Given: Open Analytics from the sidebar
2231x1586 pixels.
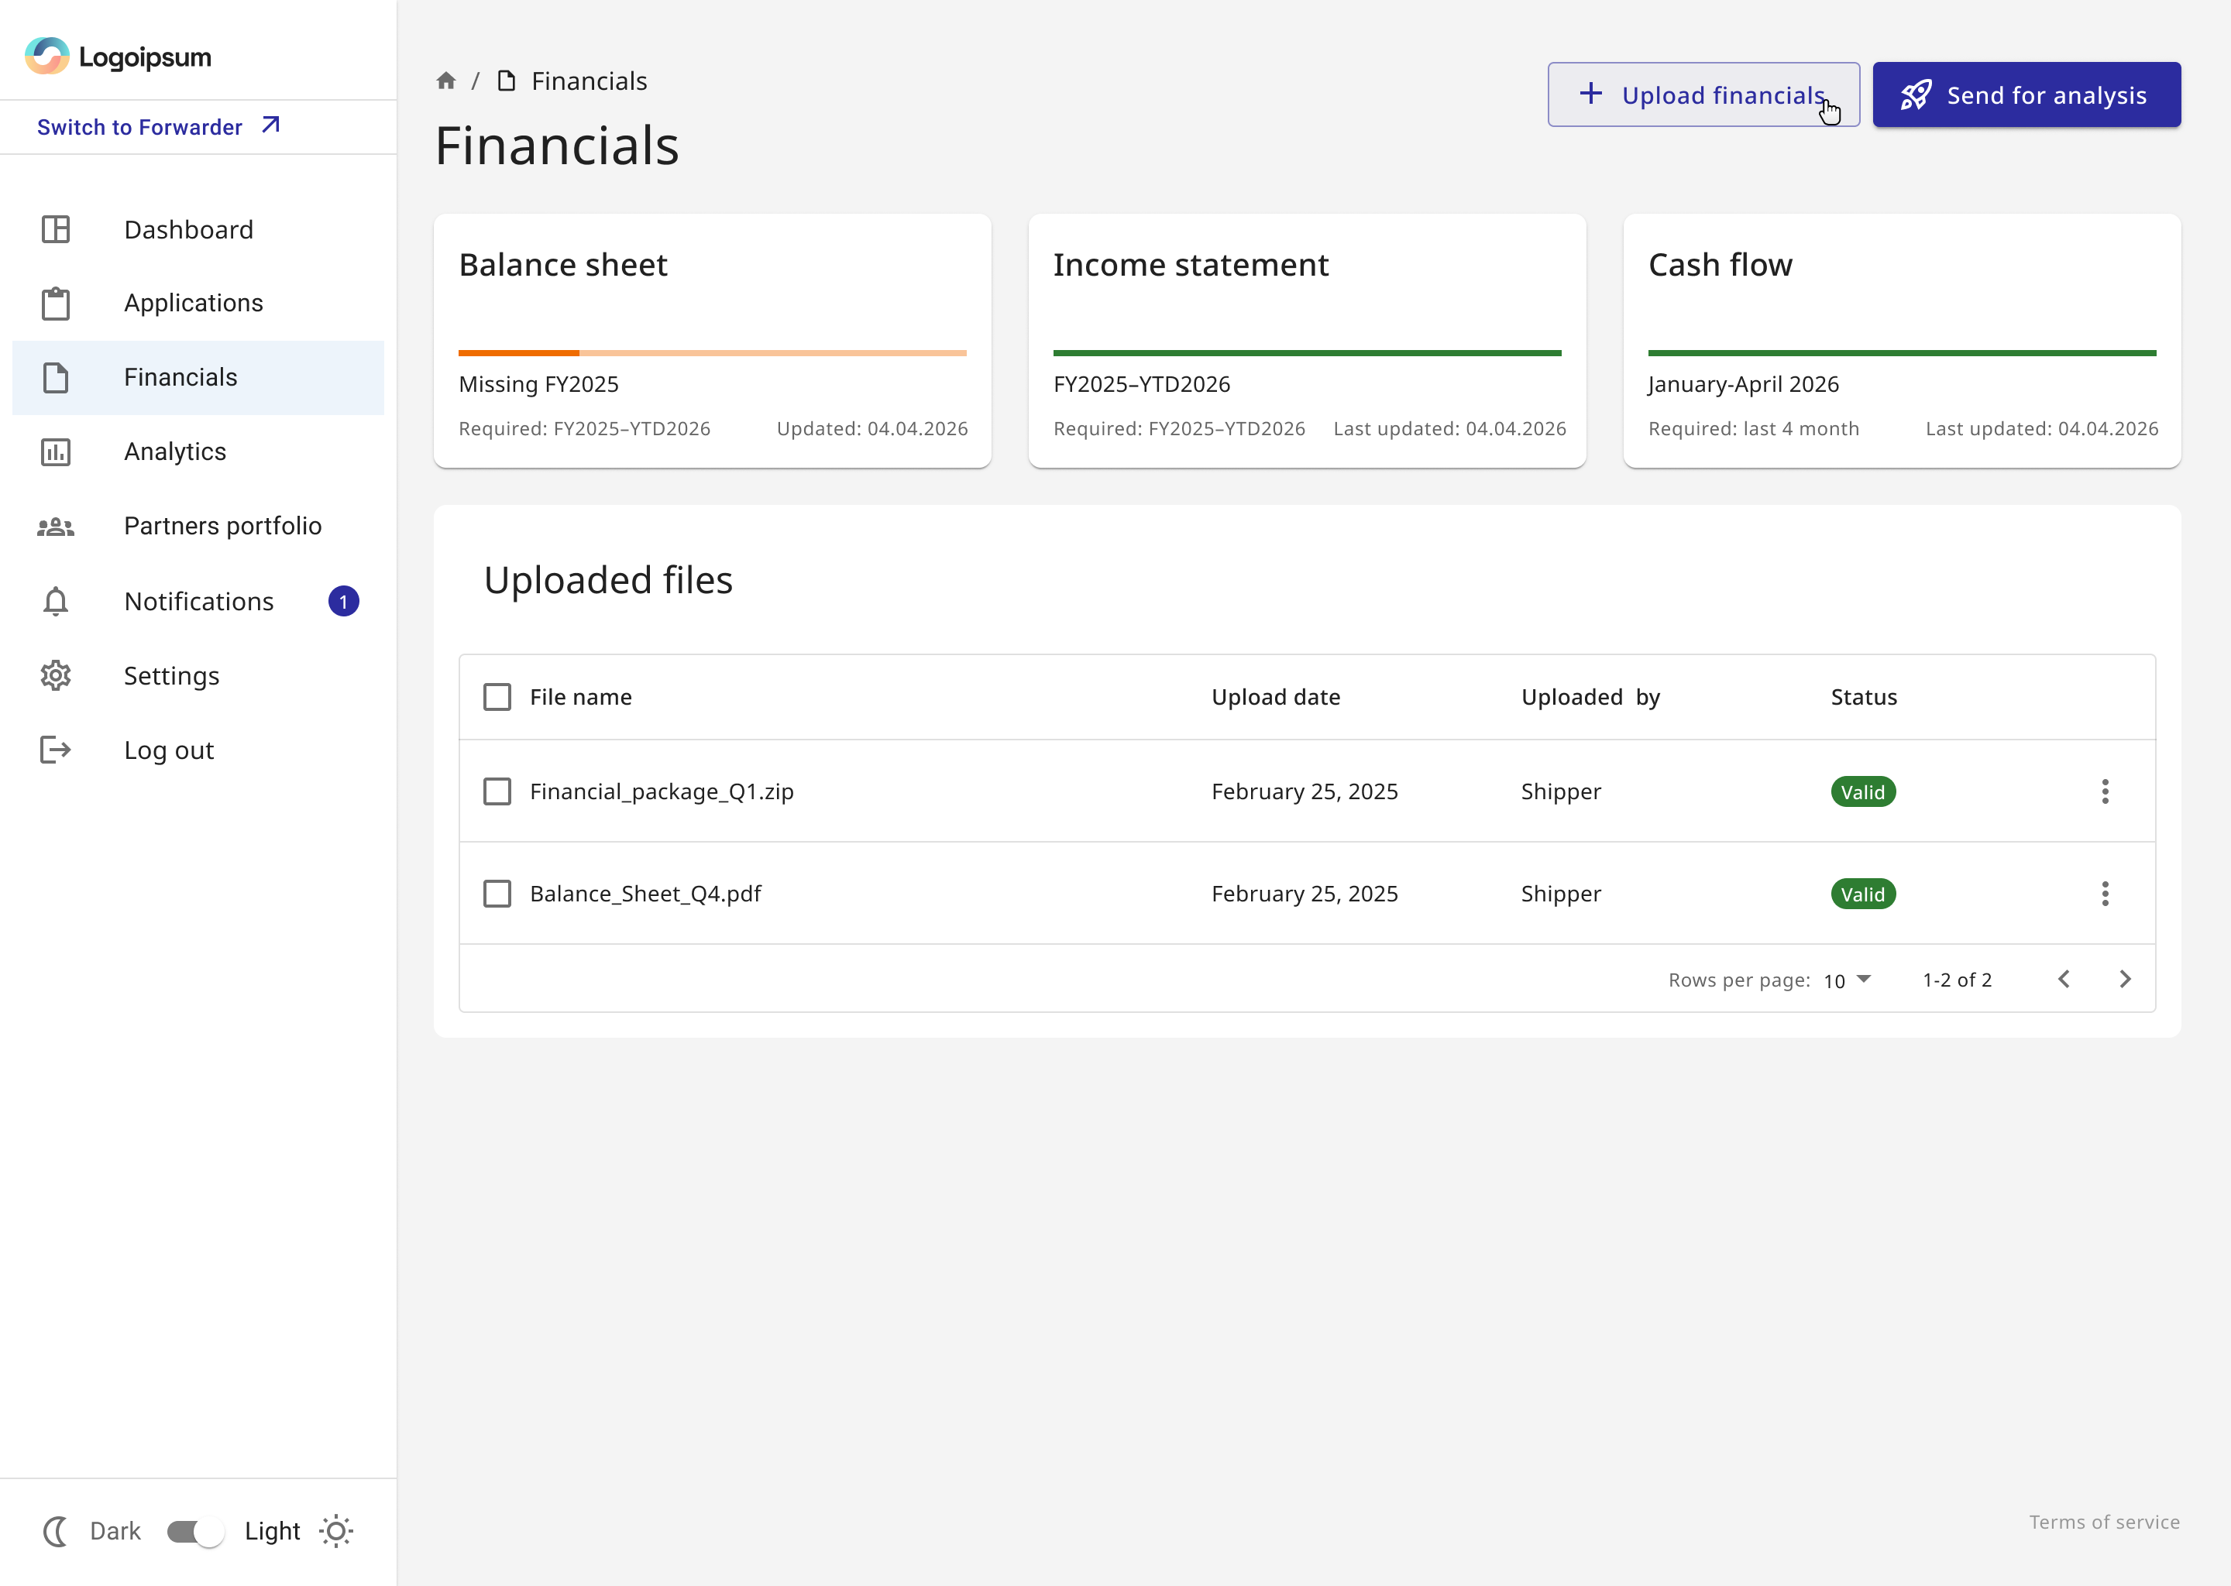Looking at the screenshot, I should point(198,451).
